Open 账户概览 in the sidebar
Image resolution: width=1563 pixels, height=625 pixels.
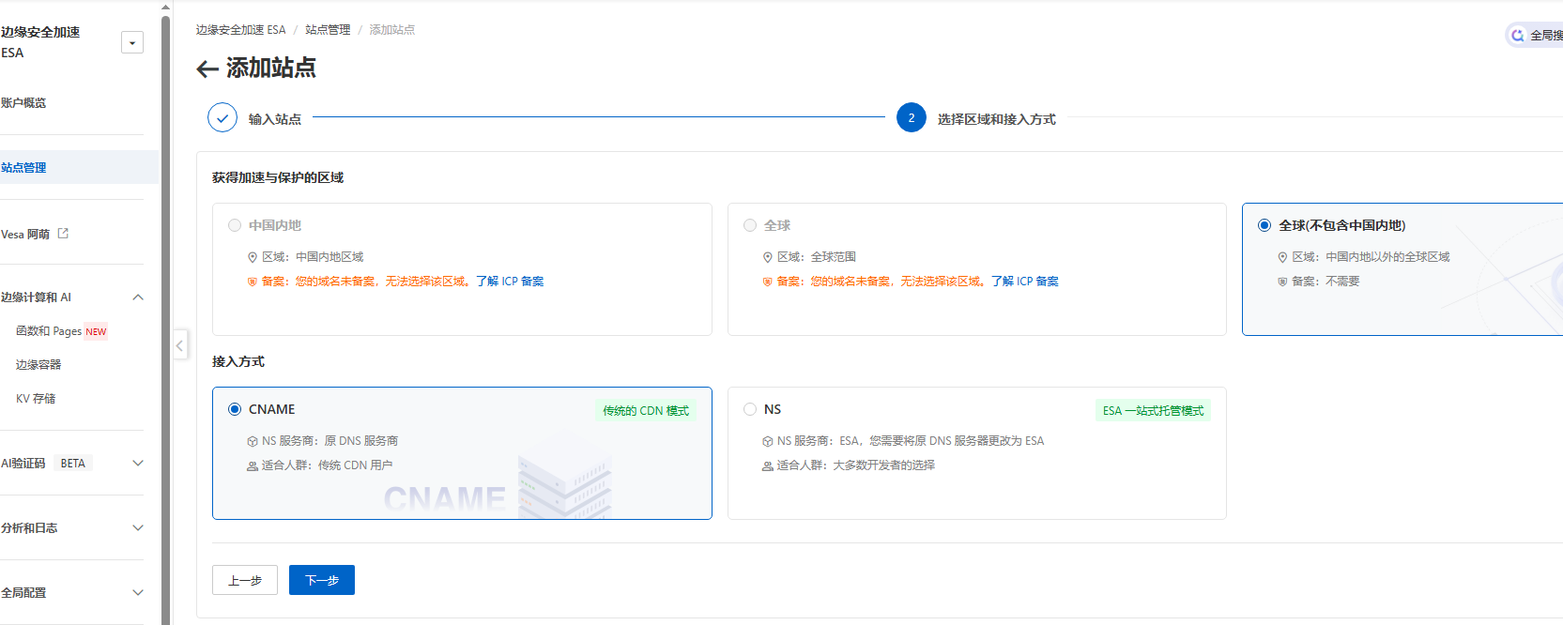[x=23, y=103]
